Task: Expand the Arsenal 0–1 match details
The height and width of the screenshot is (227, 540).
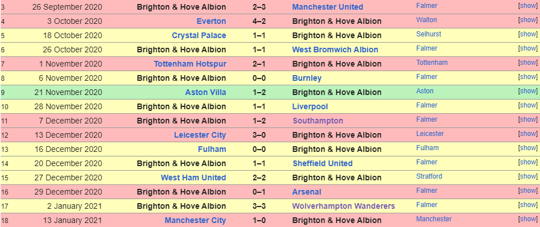Action: coord(528,191)
